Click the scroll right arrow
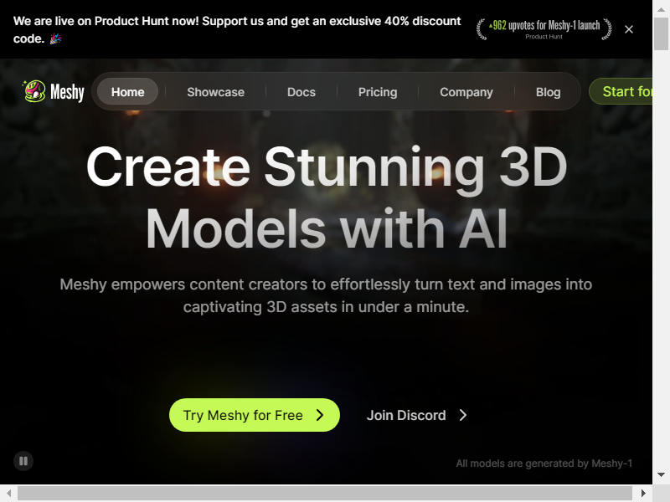Image resolution: width=670 pixels, height=502 pixels. pos(643,494)
